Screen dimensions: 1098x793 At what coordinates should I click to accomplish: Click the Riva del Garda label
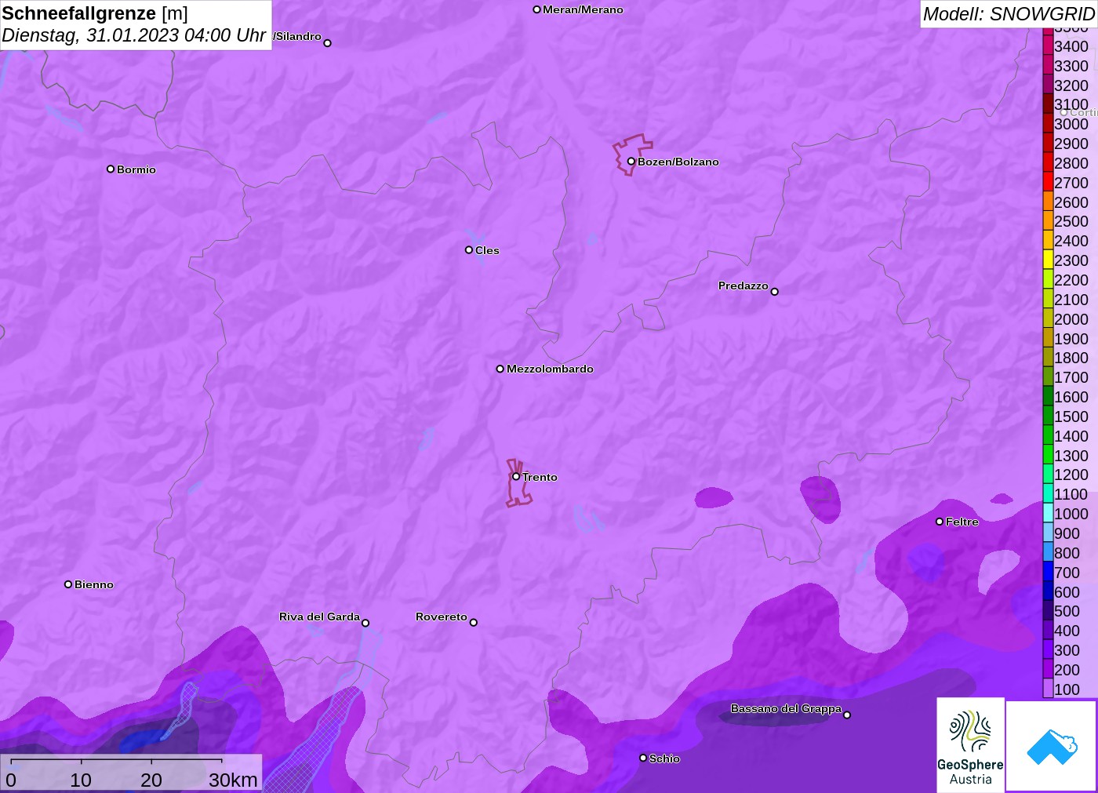click(319, 617)
